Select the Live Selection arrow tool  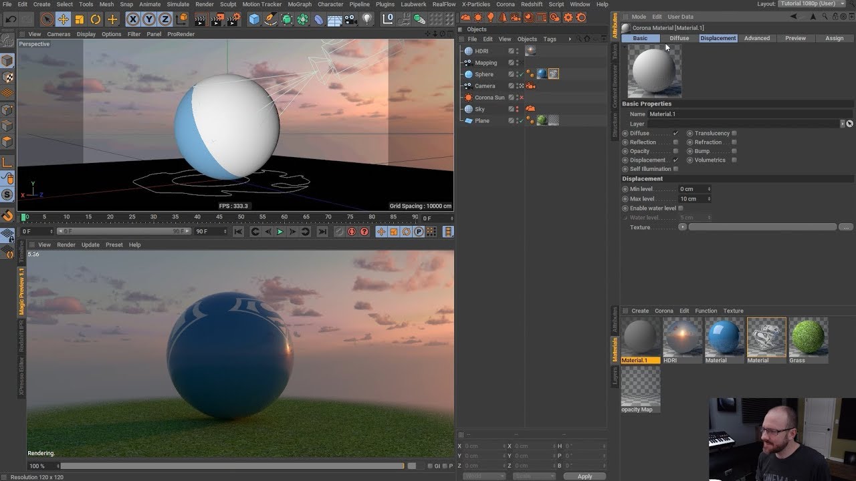(46, 19)
